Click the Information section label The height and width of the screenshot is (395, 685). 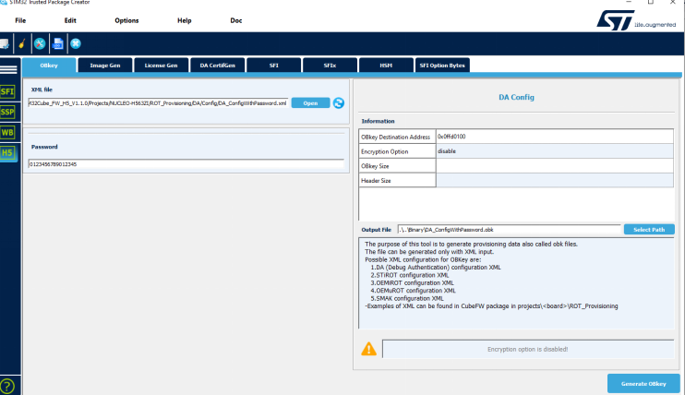click(378, 121)
